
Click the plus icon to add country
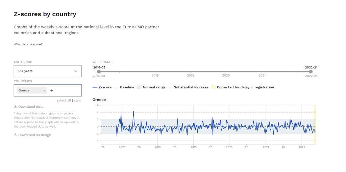point(52,90)
